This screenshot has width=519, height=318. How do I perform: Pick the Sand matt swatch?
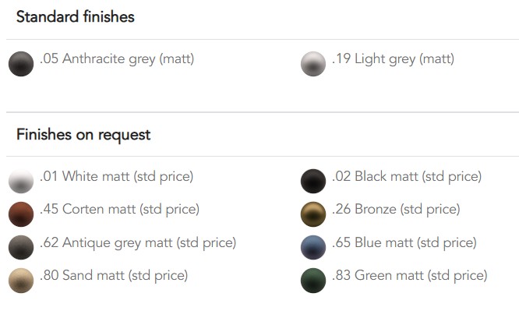pos(21,281)
